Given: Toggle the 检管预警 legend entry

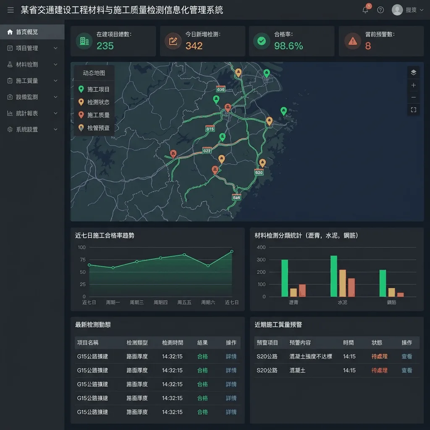Looking at the screenshot, I should click(x=94, y=128).
